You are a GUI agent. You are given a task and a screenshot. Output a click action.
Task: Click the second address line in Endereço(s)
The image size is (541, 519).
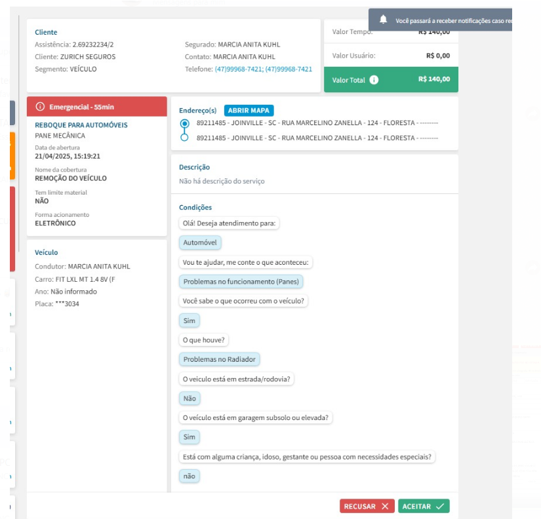[317, 138]
